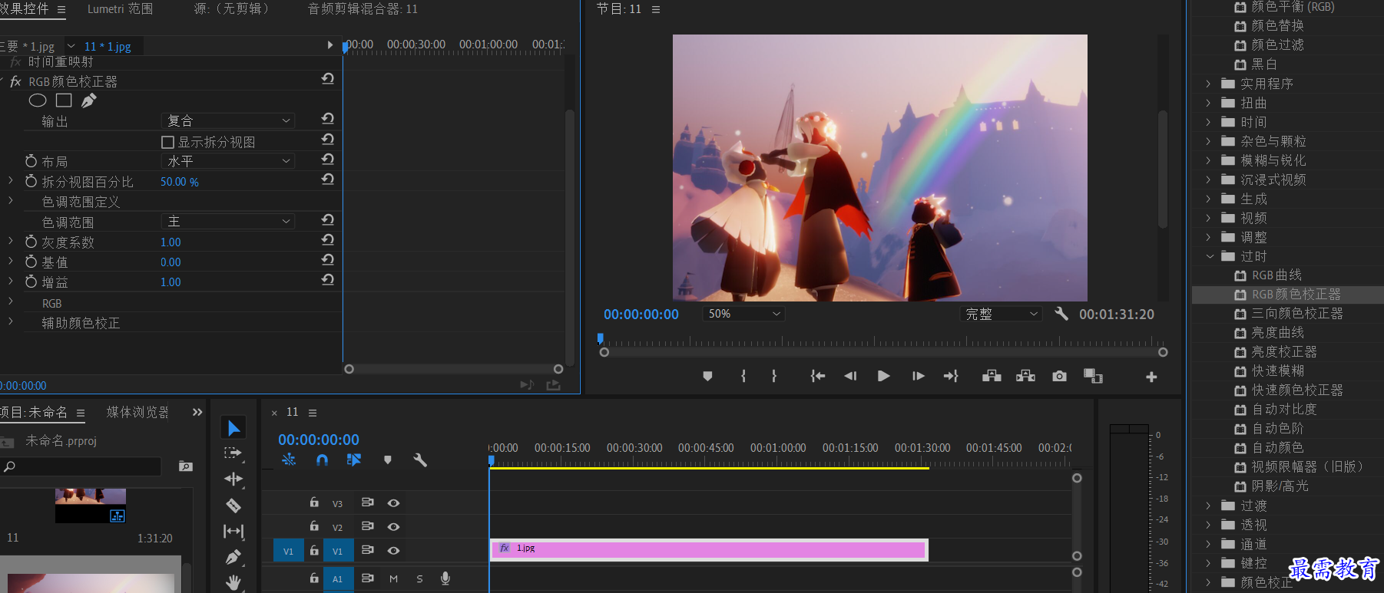Toggle lock on V2 track
The width and height of the screenshot is (1384, 593).
(314, 526)
